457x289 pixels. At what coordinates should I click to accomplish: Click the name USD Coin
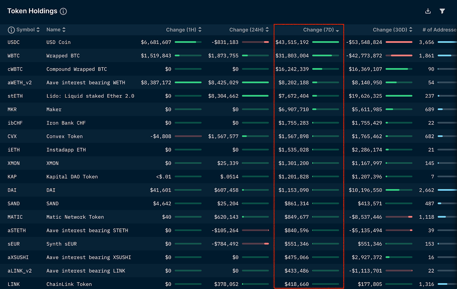coord(58,42)
